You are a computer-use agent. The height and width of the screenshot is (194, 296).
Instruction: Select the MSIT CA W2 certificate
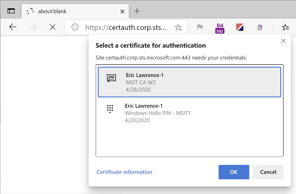pos(189,82)
